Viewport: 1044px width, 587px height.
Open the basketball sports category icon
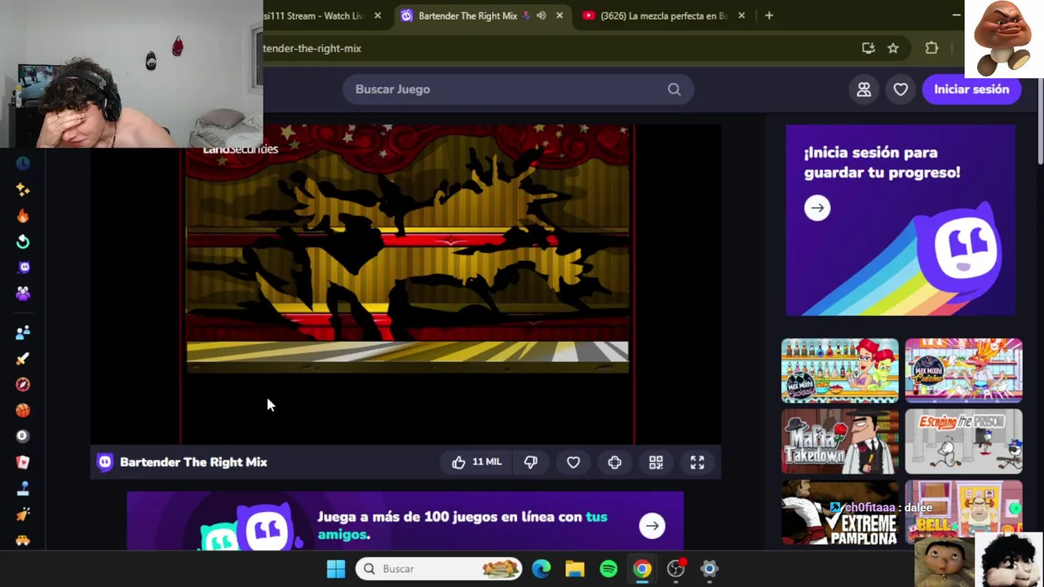(x=23, y=410)
